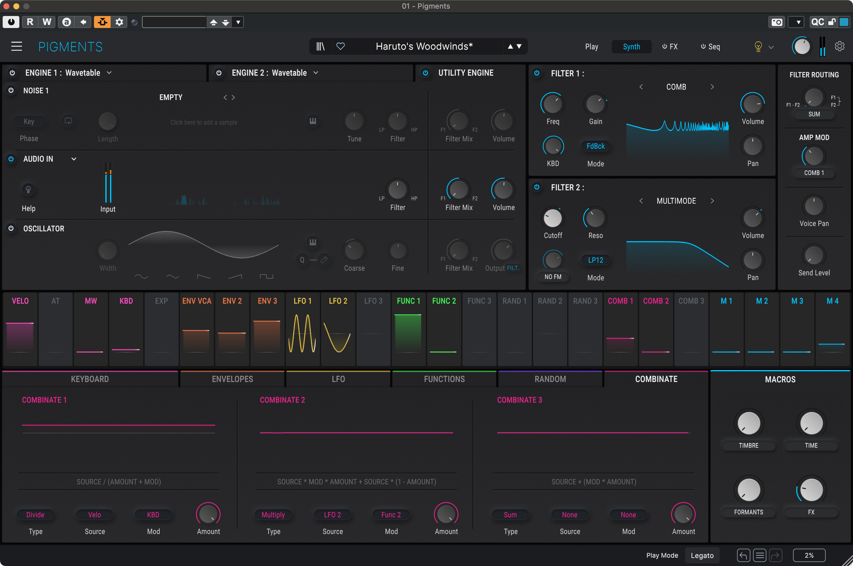Viewport: 853px width, 566px height.
Task: Click the undo arrow icon
Action: click(x=743, y=555)
